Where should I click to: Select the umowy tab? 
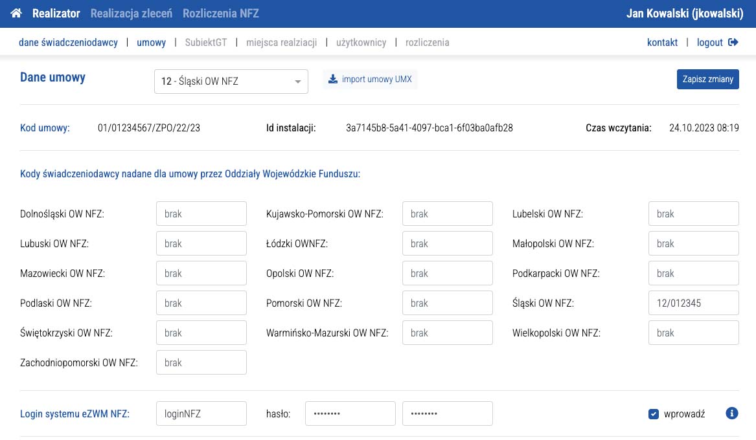point(151,43)
